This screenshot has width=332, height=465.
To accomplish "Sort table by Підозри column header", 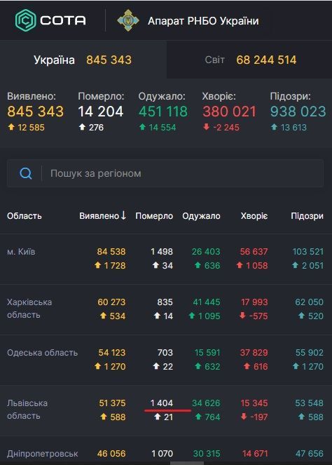I will pyautogui.click(x=307, y=215).
